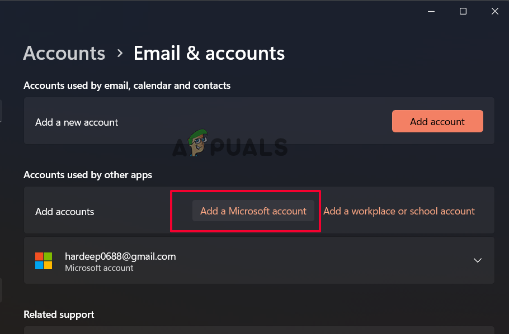This screenshot has height=334, width=509.
Task: Minimize the Settings window
Action: [x=431, y=11]
